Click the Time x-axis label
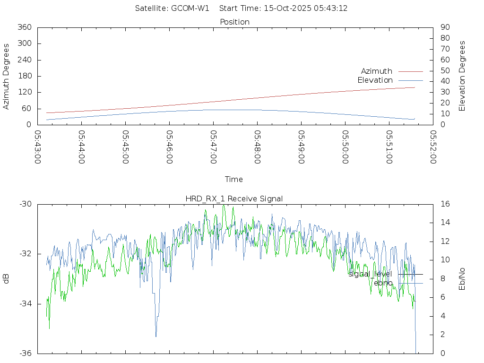Viewport: 484px width, 363px height. coord(234,180)
